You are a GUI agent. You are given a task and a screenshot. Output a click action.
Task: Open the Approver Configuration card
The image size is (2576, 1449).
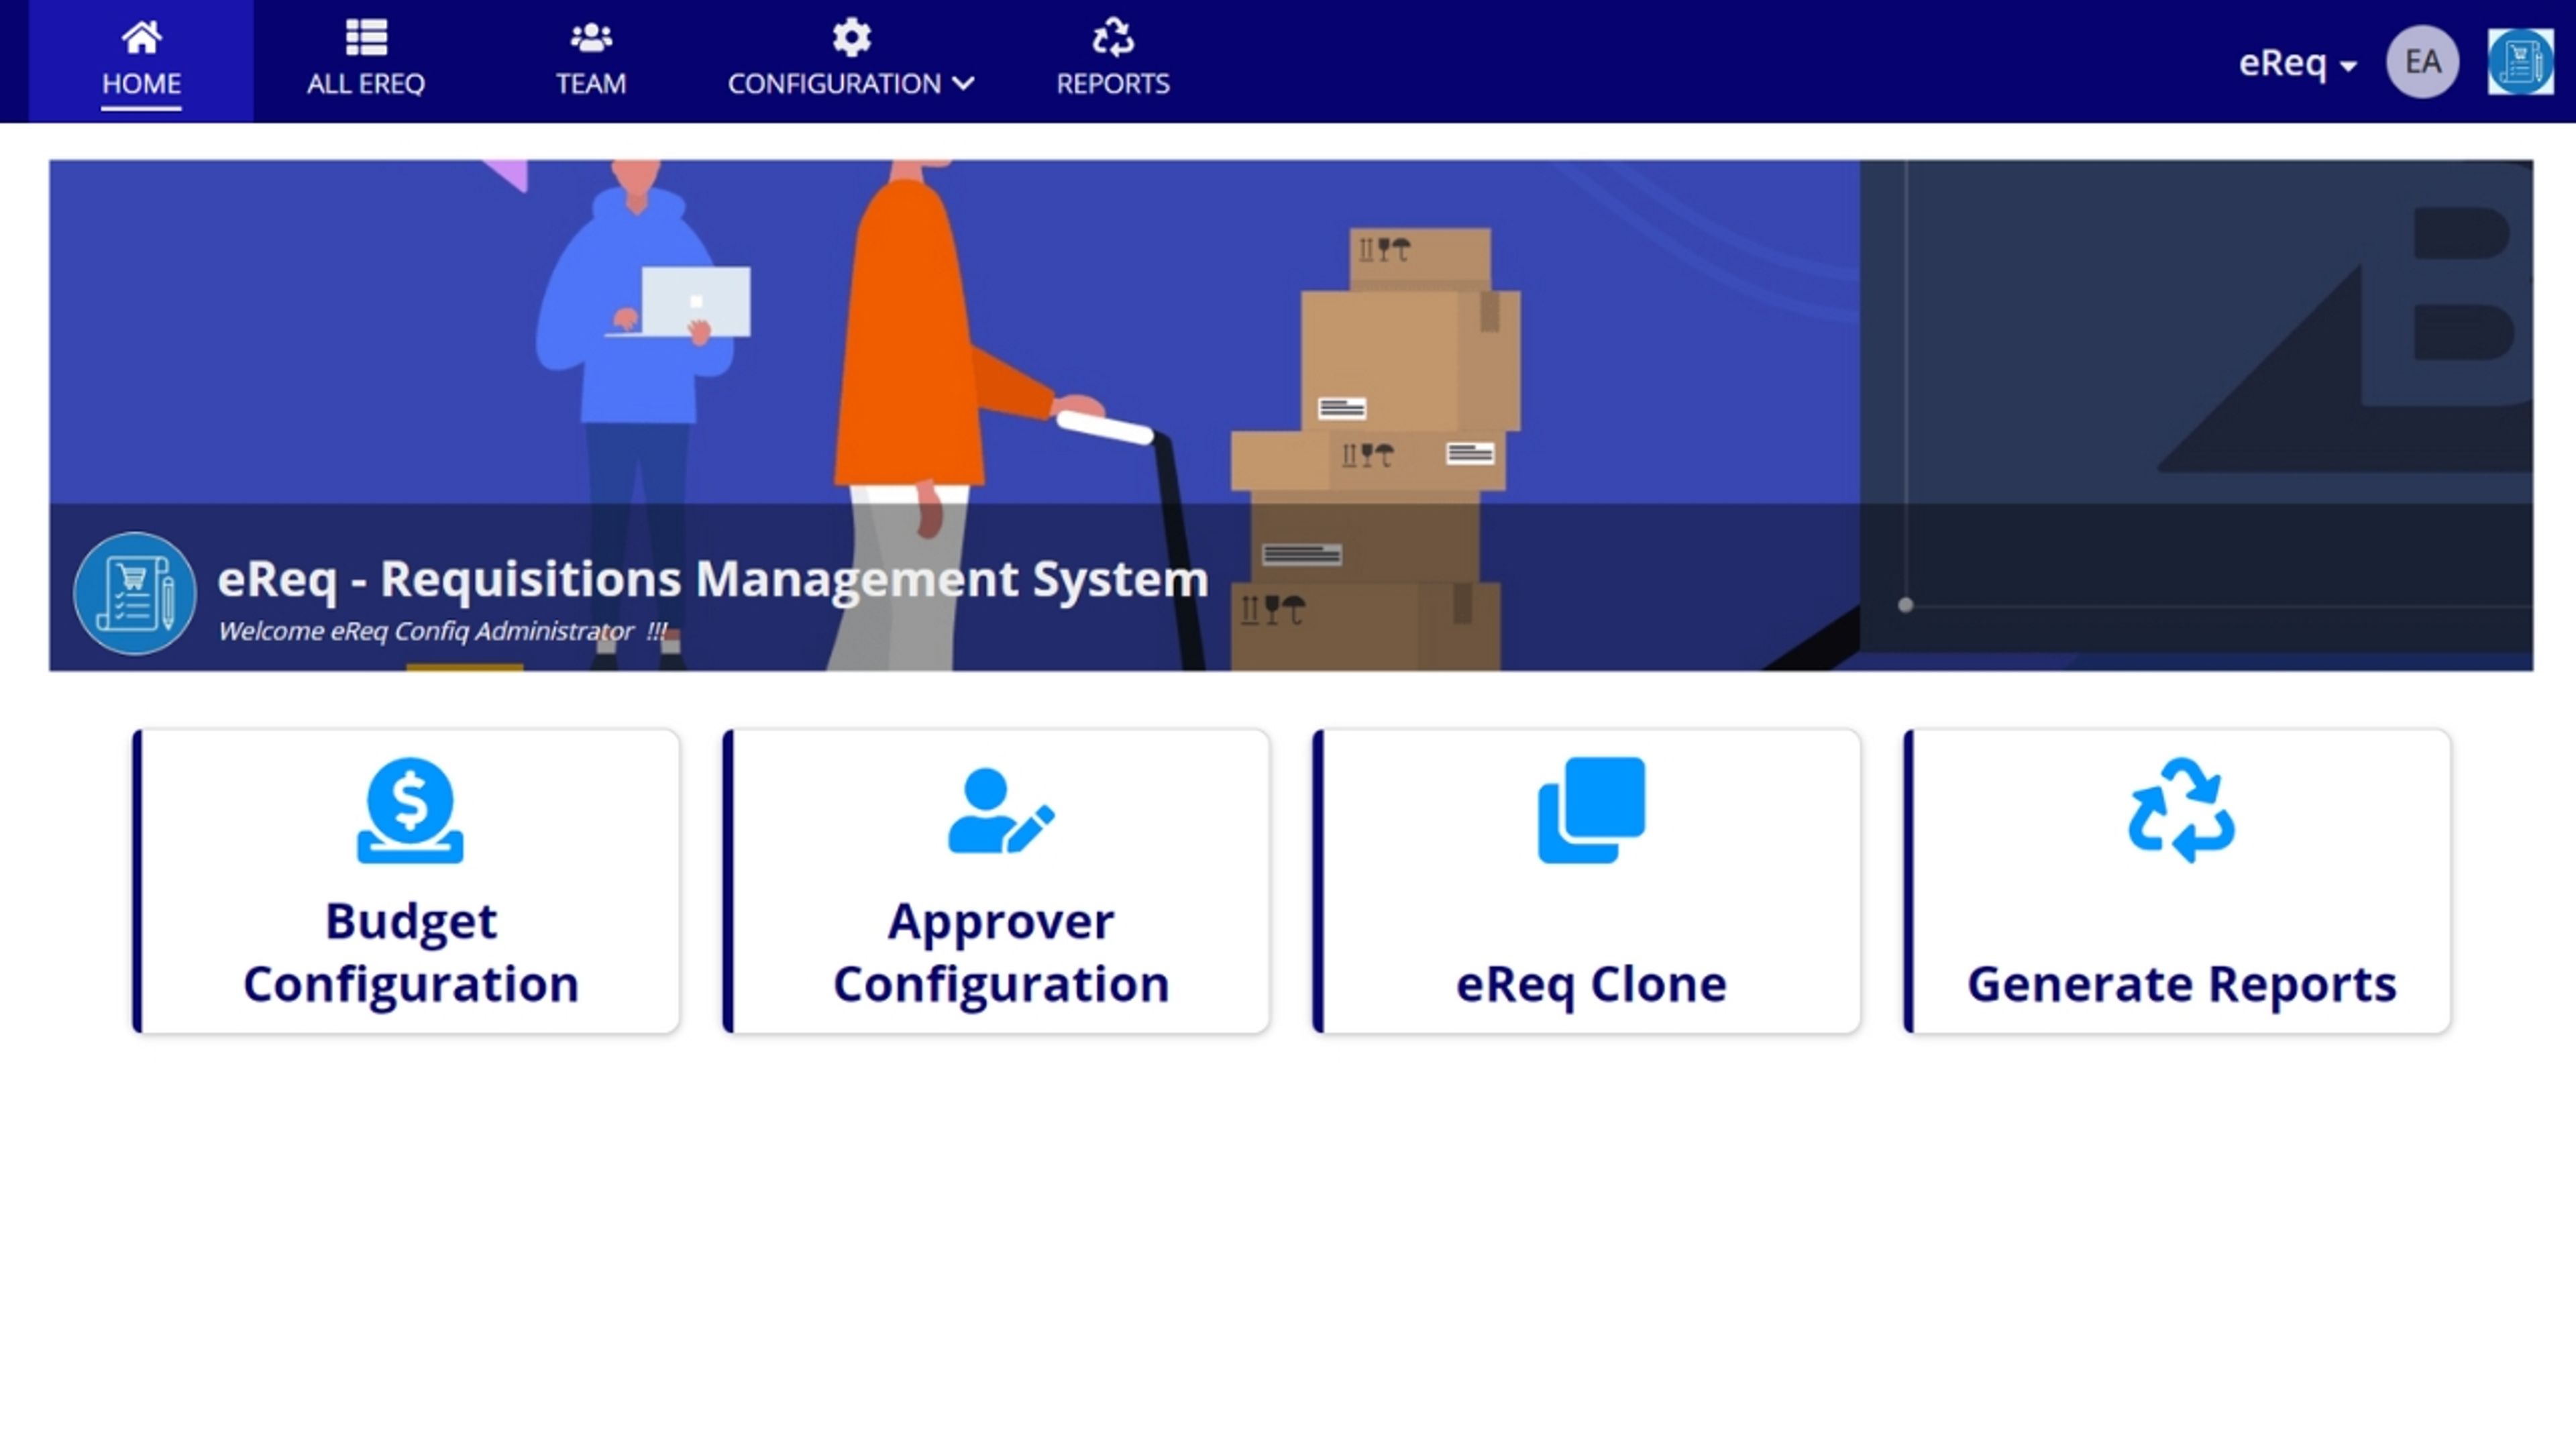(x=996, y=881)
